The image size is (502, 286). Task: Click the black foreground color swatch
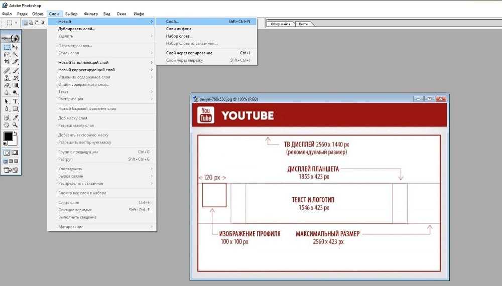click(x=8, y=136)
